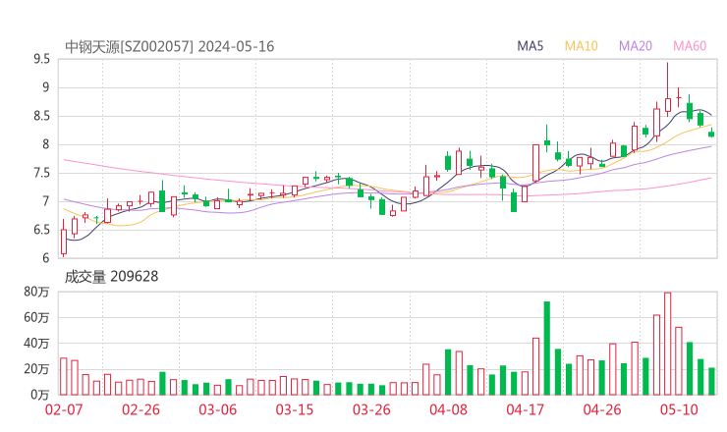This screenshot has width=727, height=432.
Task: Select the first candlestick starting near 6
Action: [x=64, y=238]
